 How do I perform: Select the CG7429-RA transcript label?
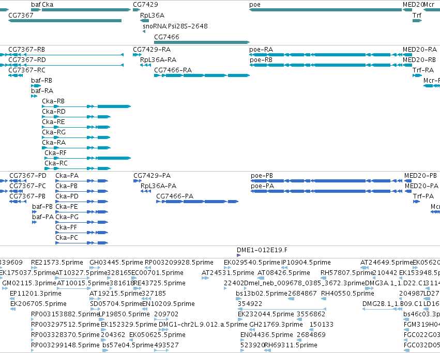click(x=152, y=50)
